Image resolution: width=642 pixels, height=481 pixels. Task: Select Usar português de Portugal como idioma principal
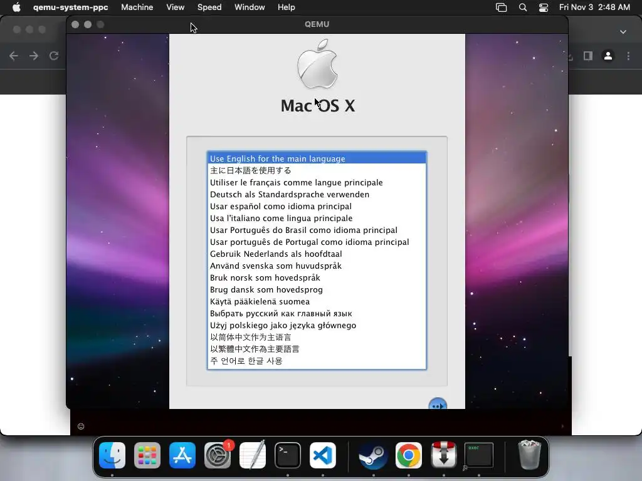[x=317, y=242]
